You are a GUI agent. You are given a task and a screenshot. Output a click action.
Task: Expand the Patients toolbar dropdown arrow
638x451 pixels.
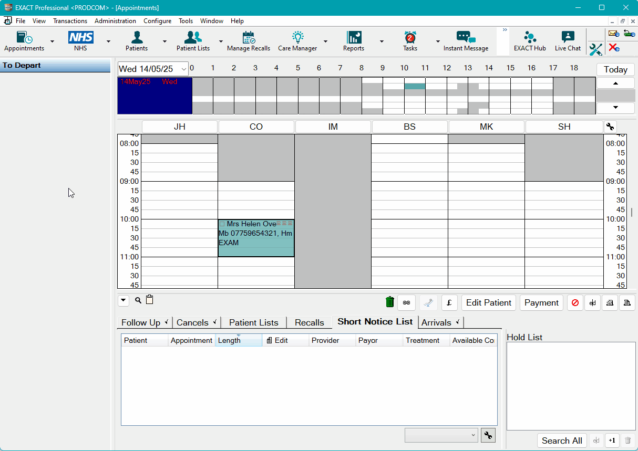164,41
